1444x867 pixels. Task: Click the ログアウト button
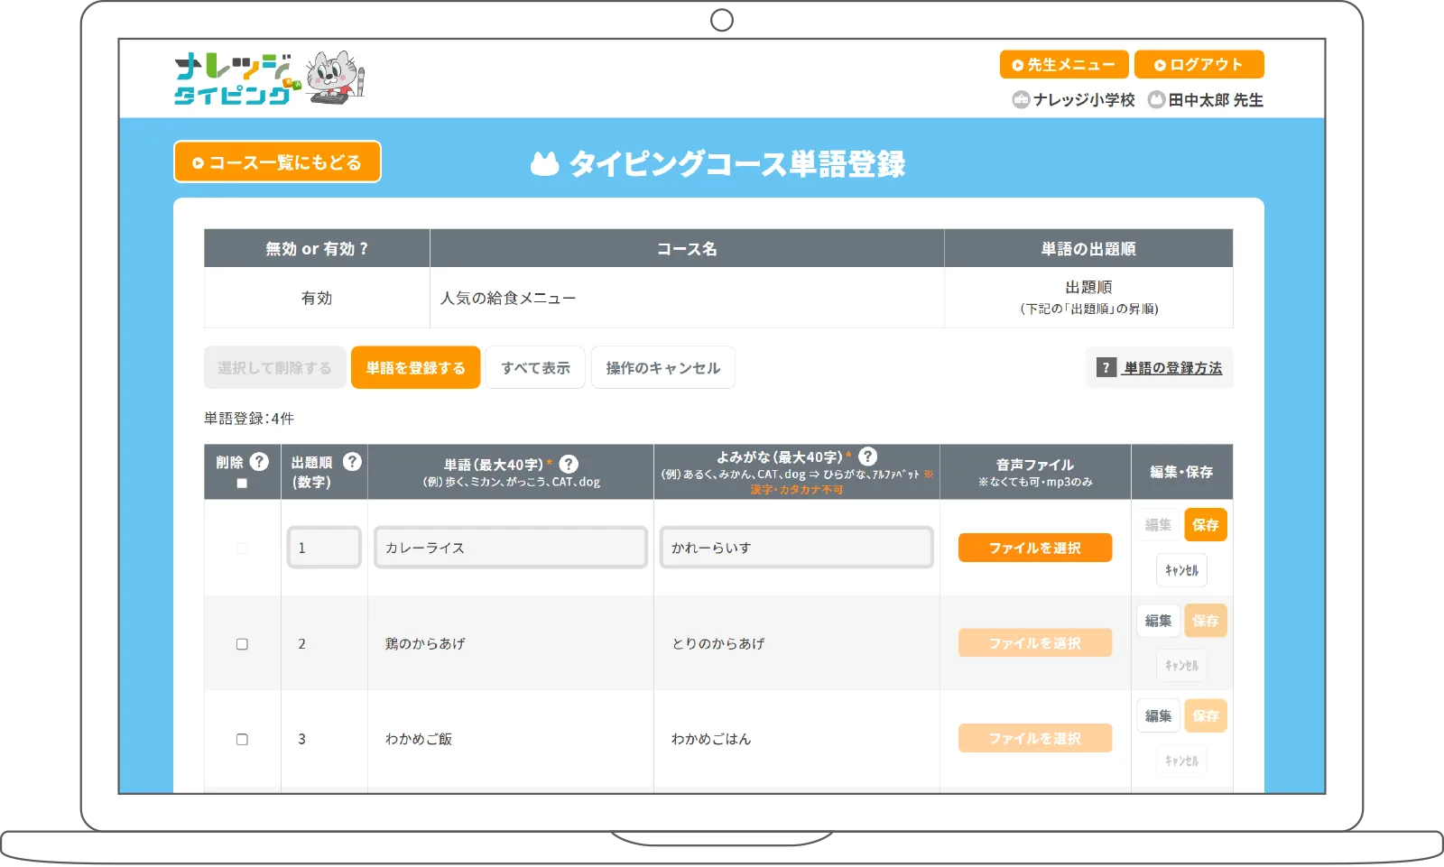[1199, 65]
